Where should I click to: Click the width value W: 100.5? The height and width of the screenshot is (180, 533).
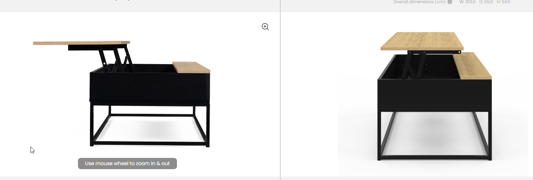[x=467, y=2]
